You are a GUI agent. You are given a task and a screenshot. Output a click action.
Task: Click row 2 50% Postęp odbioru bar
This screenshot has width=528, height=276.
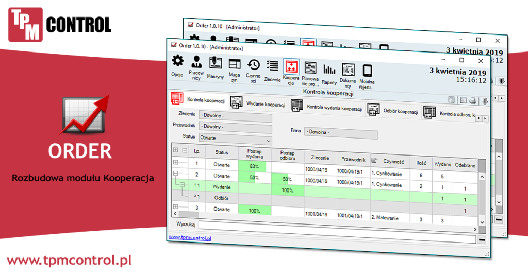pos(288,179)
